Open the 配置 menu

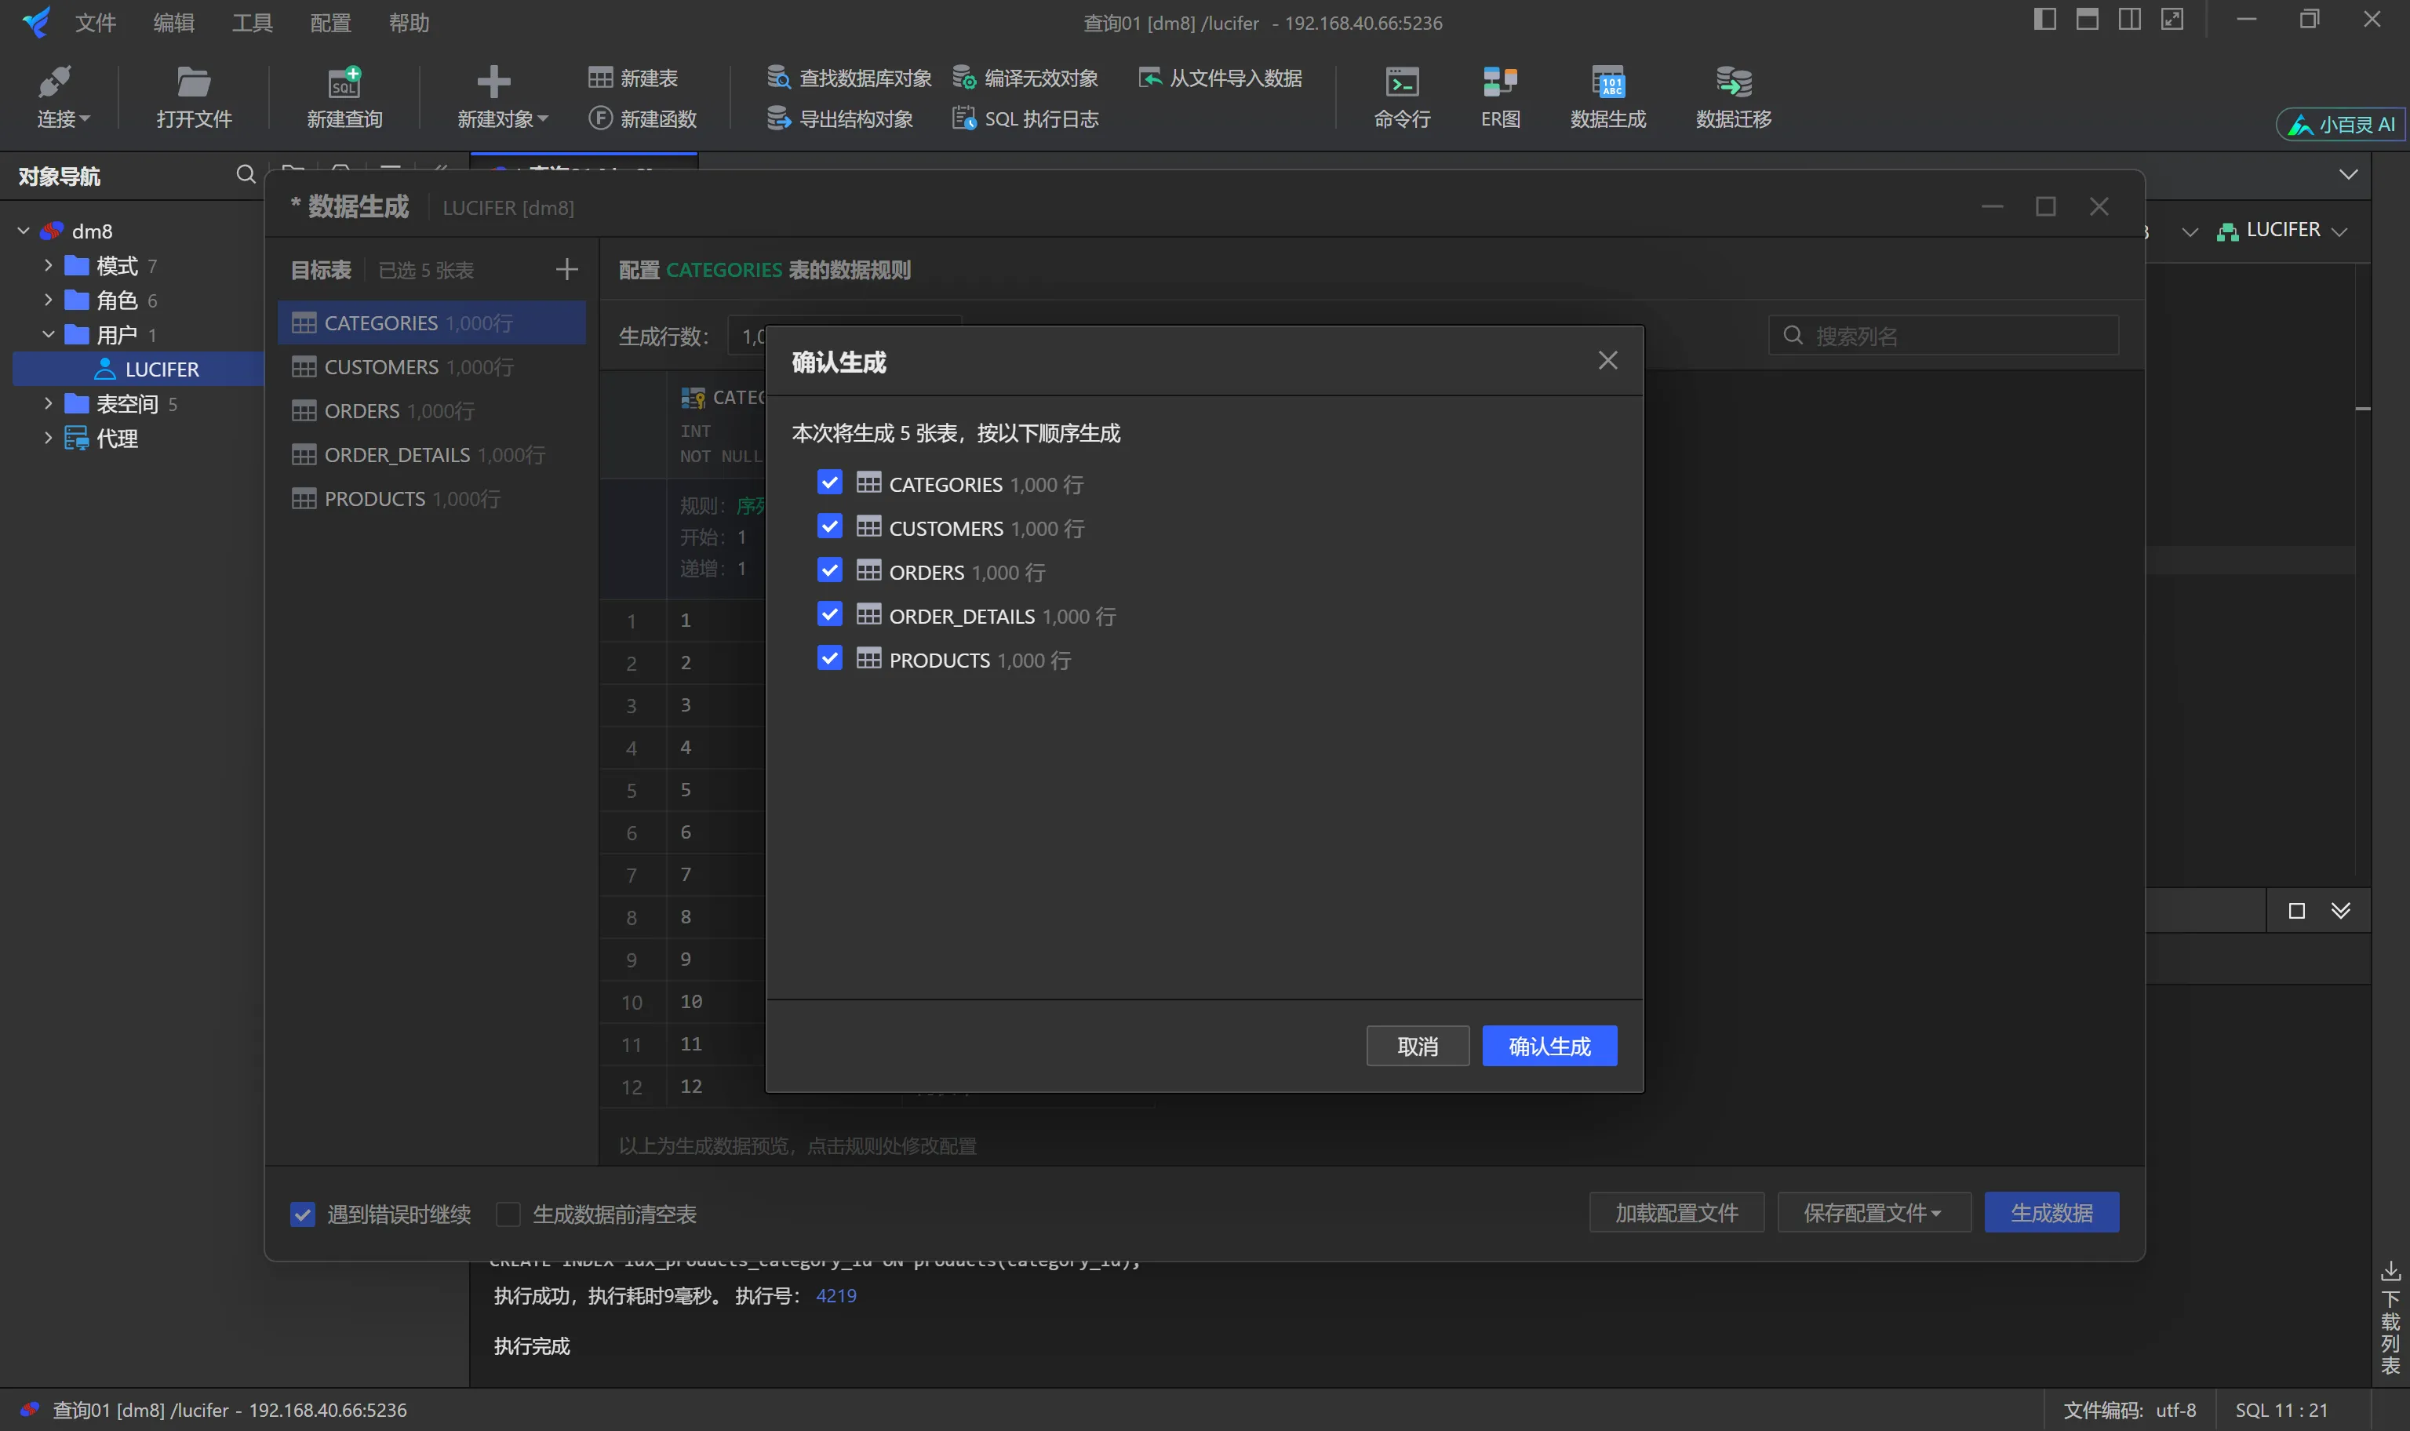[330, 22]
